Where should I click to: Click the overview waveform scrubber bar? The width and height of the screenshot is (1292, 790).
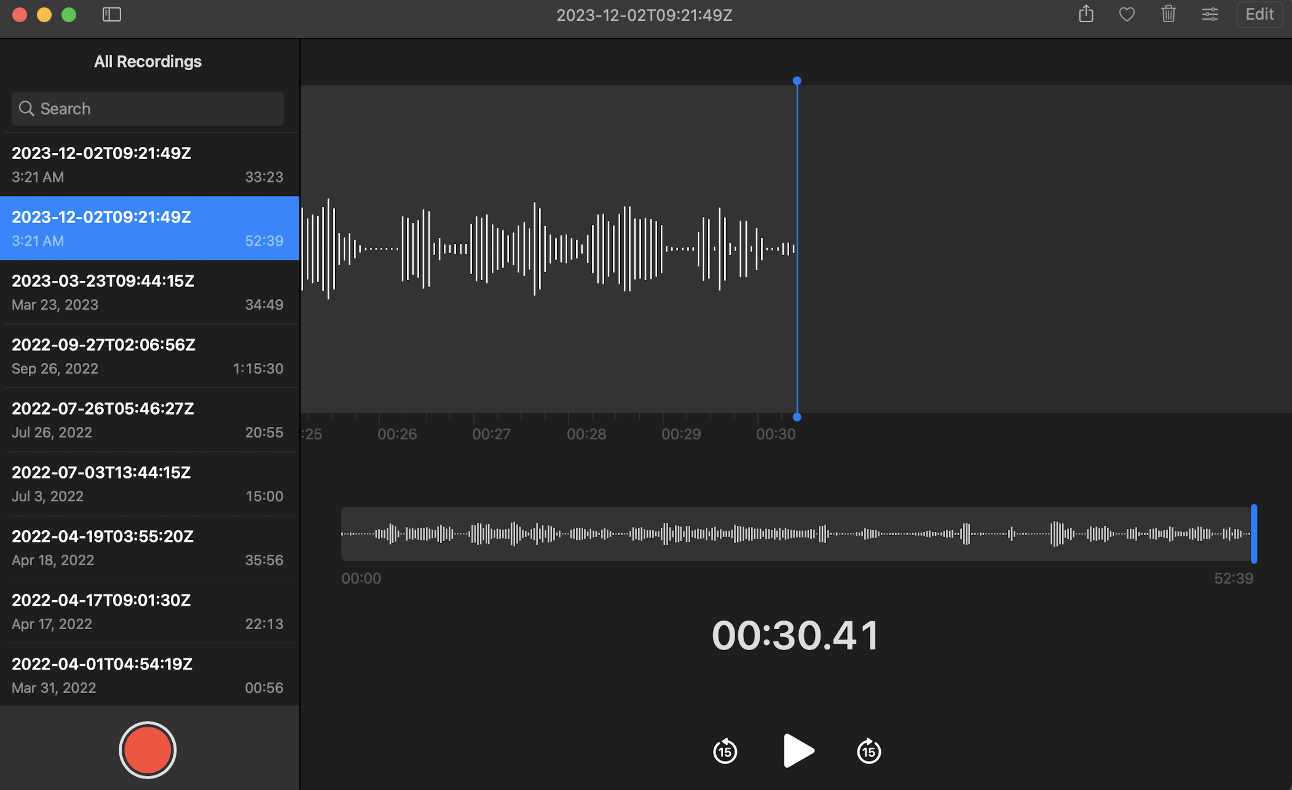coord(797,534)
